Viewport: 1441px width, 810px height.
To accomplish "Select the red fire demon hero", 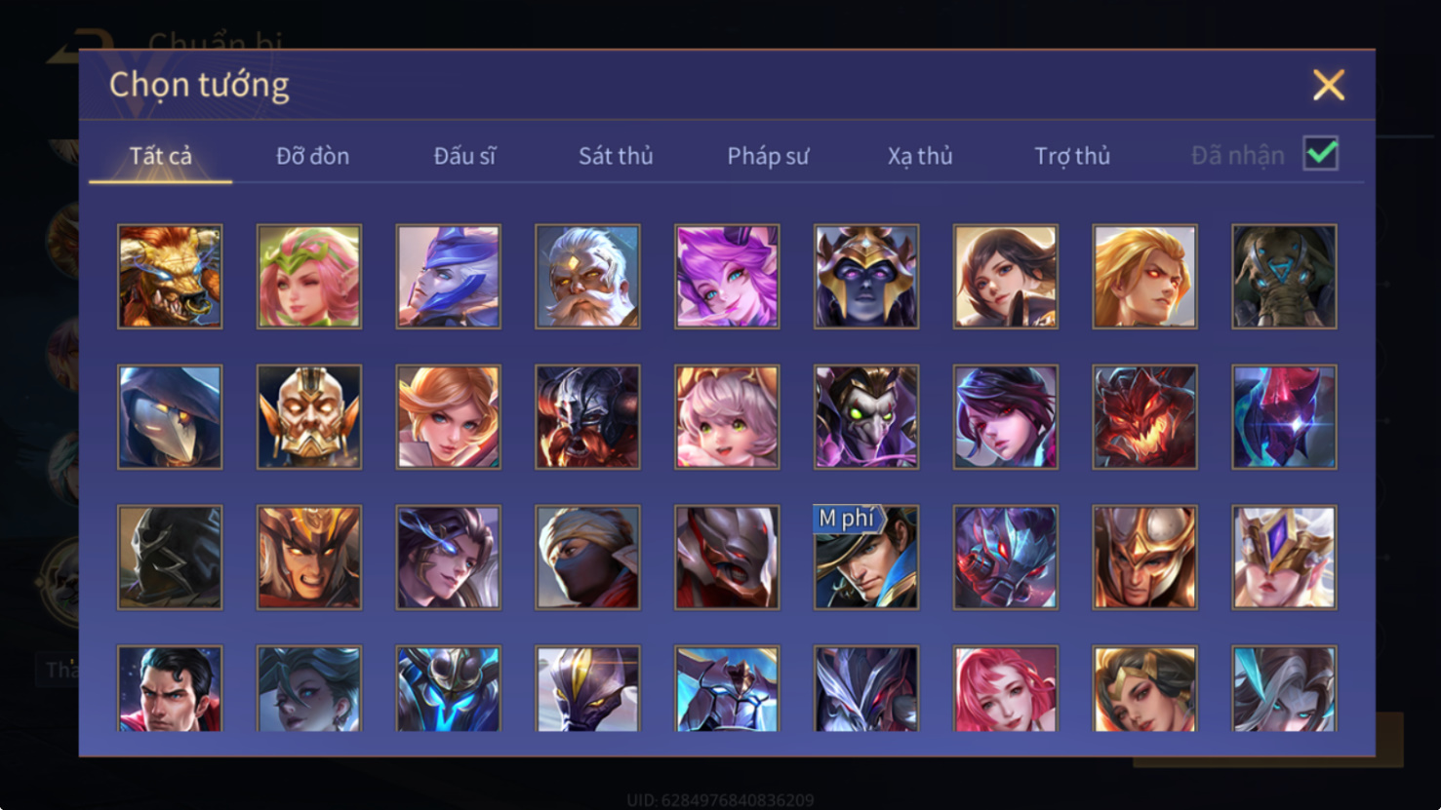I will [1144, 417].
